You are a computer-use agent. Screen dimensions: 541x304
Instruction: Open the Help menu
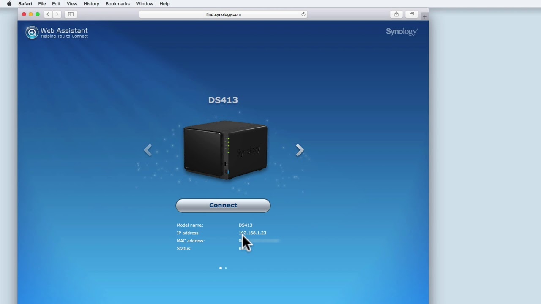(164, 4)
